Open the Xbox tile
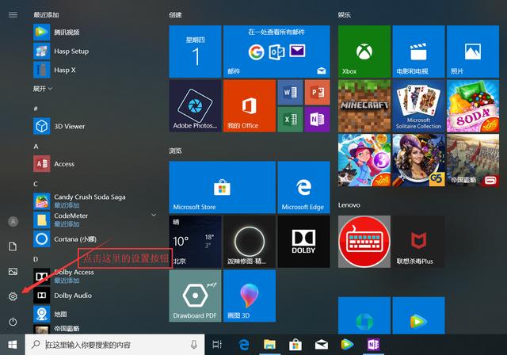This screenshot has width=507, height=355. 364,52
